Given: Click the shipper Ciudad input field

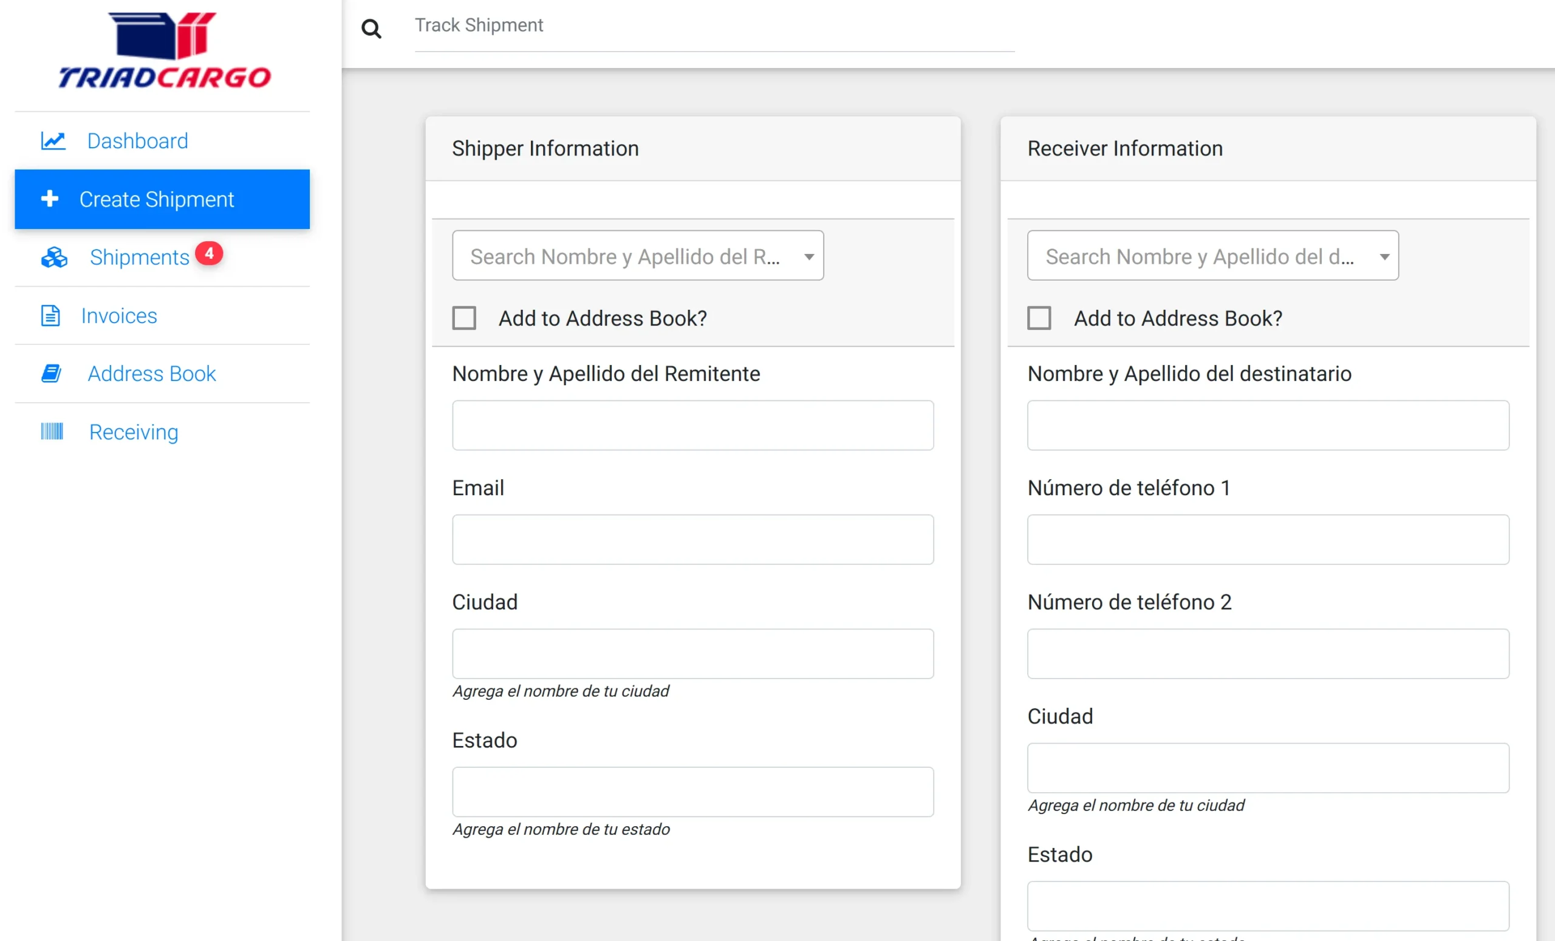Looking at the screenshot, I should tap(693, 654).
